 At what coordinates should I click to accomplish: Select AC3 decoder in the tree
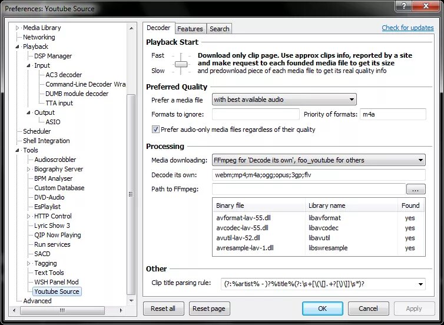[x=64, y=75]
